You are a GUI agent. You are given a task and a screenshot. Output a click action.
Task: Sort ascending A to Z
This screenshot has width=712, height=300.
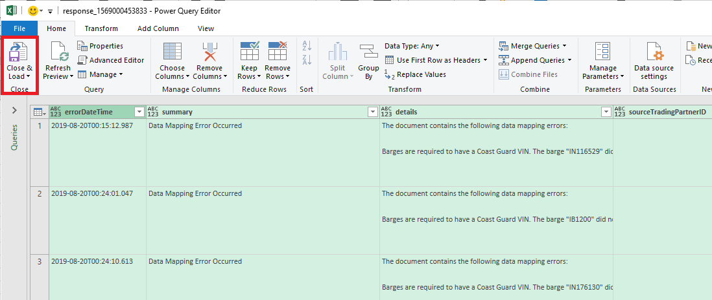click(307, 46)
